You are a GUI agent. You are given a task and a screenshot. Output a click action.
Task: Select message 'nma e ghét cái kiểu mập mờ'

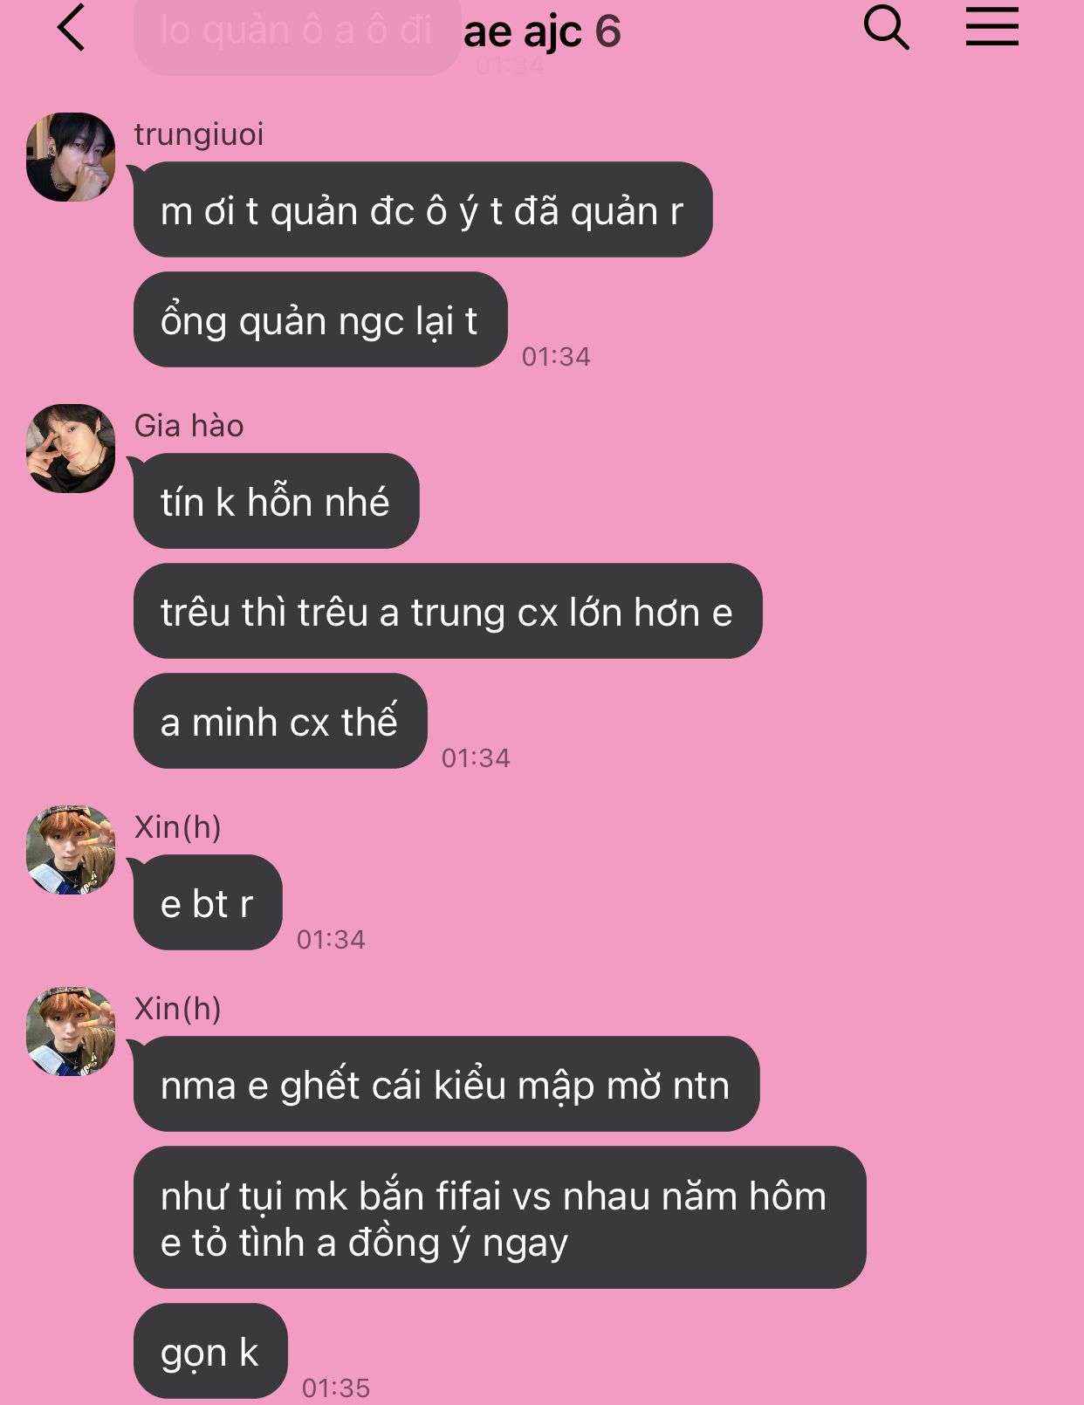[446, 1084]
